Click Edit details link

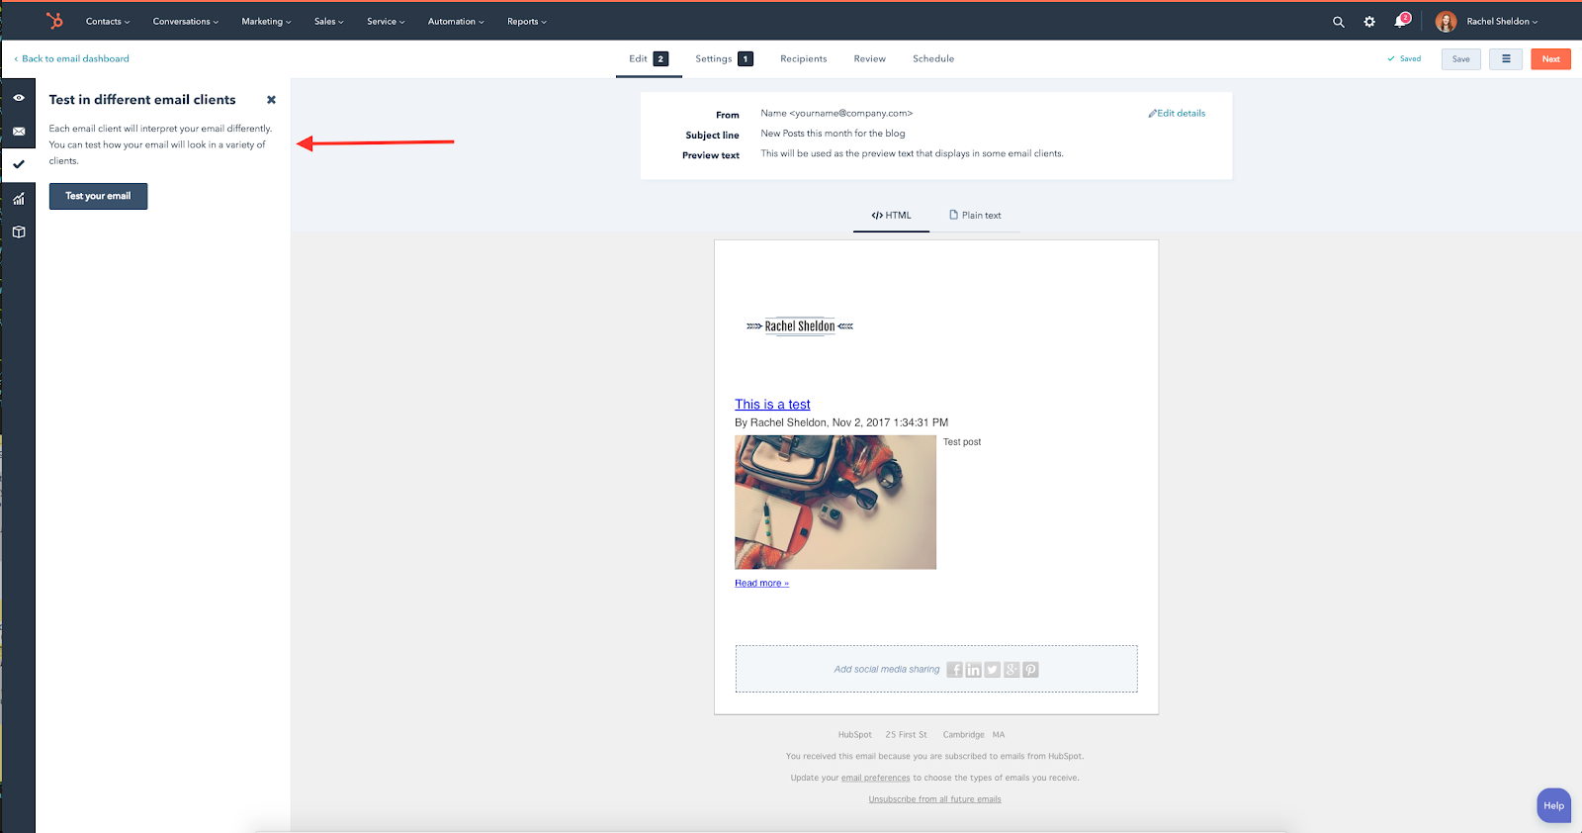click(x=1177, y=114)
